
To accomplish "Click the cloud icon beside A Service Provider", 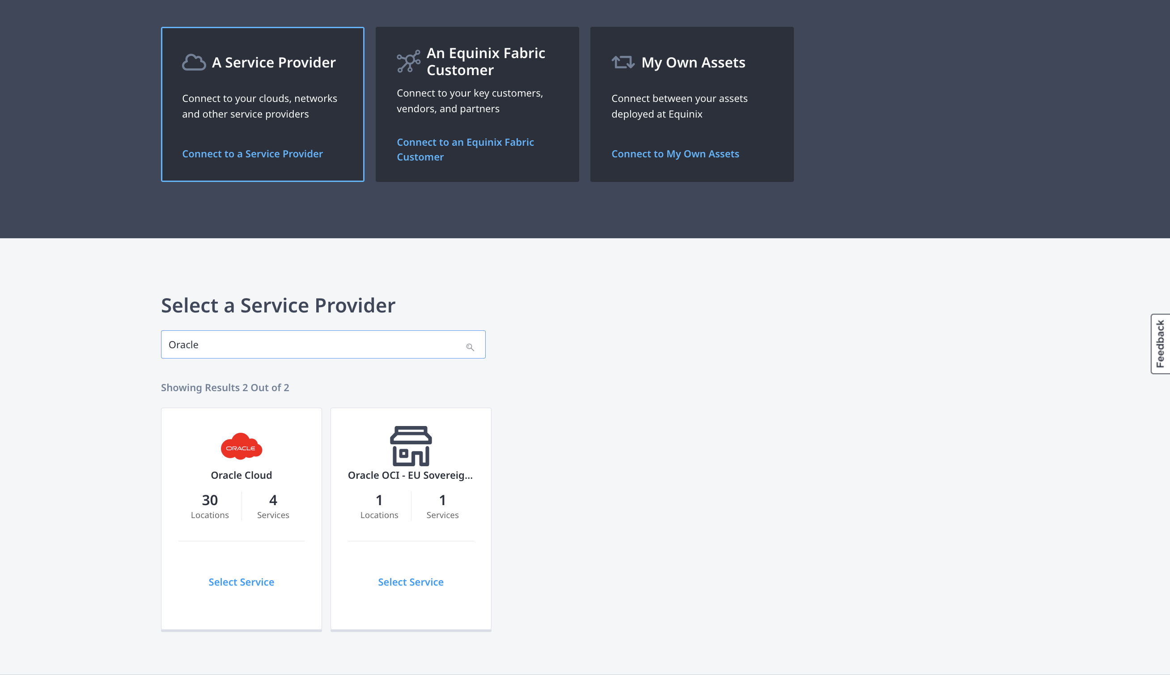I will tap(194, 62).
